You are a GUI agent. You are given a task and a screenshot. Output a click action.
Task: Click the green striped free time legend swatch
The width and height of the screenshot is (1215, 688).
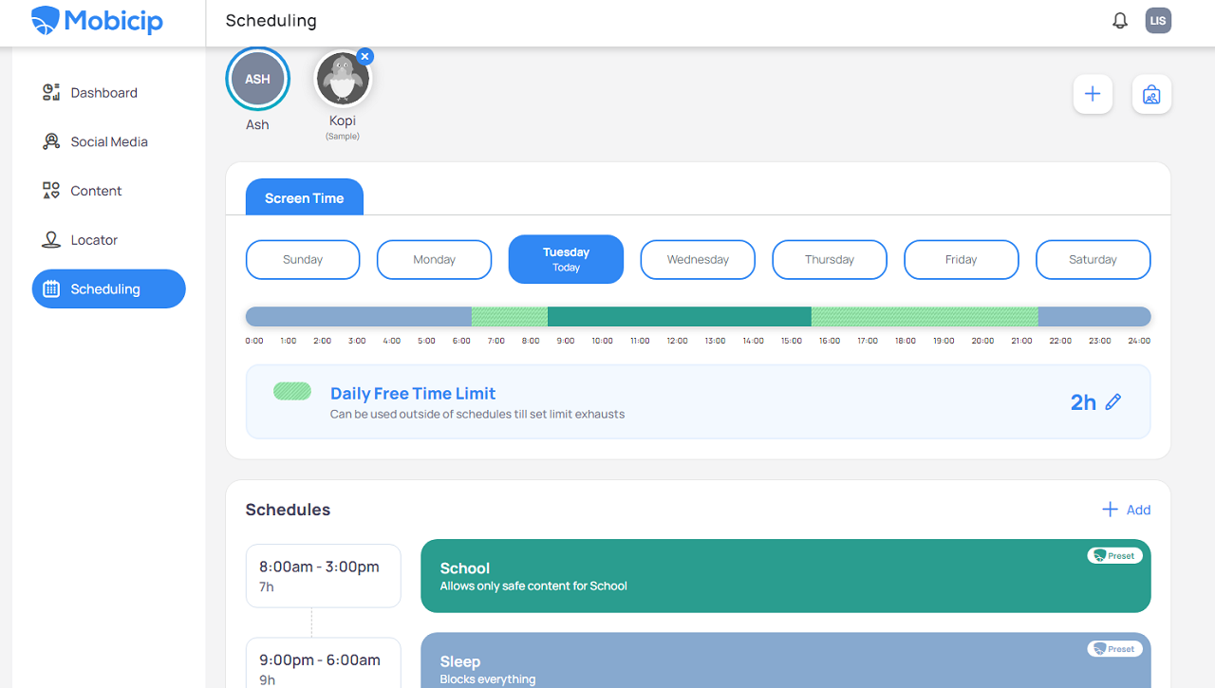(292, 391)
